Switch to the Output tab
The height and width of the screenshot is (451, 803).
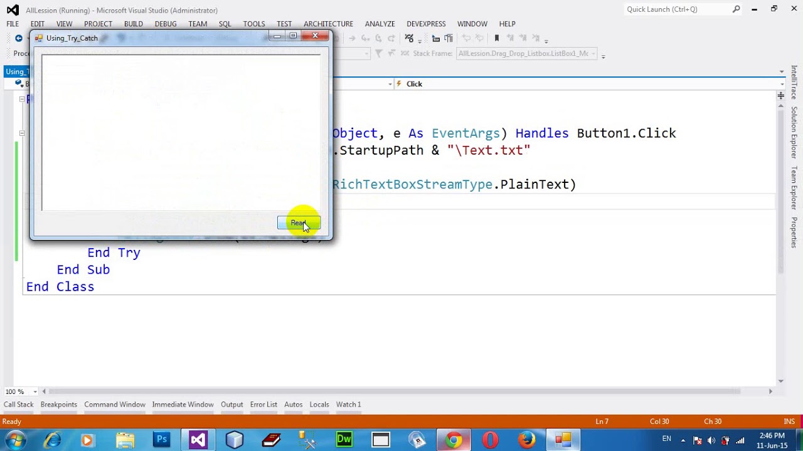[x=232, y=405]
